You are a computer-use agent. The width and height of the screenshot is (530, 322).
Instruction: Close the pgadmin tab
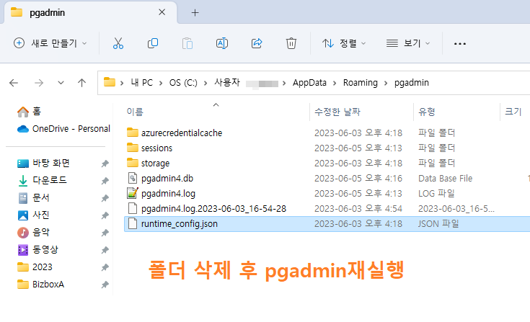162,12
